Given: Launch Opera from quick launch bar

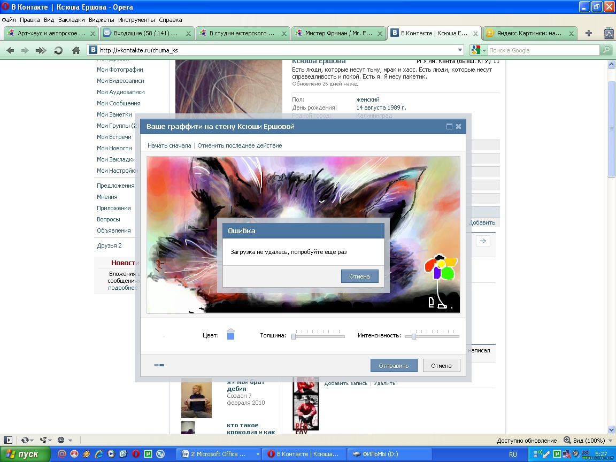Looking at the screenshot, I should 136,454.
